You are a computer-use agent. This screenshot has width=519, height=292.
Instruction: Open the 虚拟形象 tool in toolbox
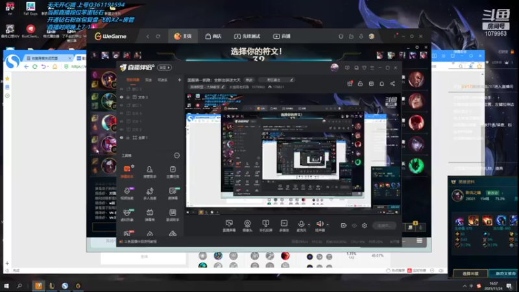pos(127,215)
